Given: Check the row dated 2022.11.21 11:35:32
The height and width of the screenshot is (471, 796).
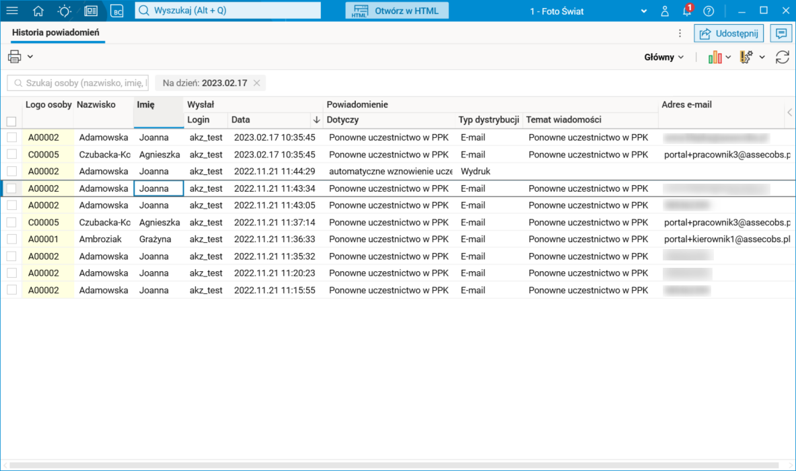Looking at the screenshot, I should tap(11, 256).
